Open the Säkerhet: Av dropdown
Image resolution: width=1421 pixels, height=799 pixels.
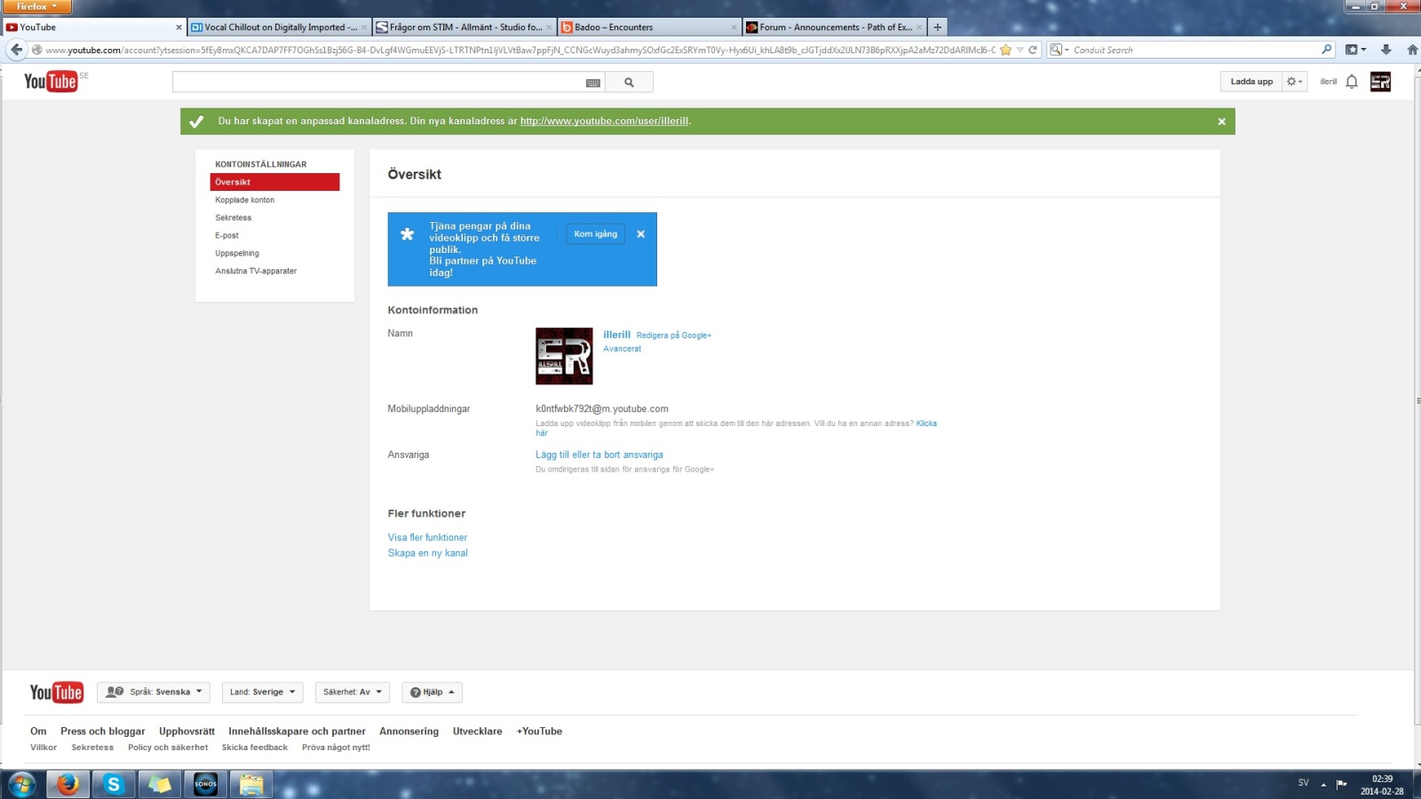tap(353, 692)
